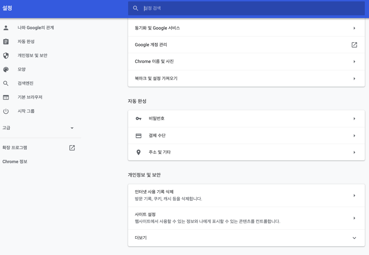
Task: Select 기본 브라우저 in the sidebar menu
Action: (30, 97)
